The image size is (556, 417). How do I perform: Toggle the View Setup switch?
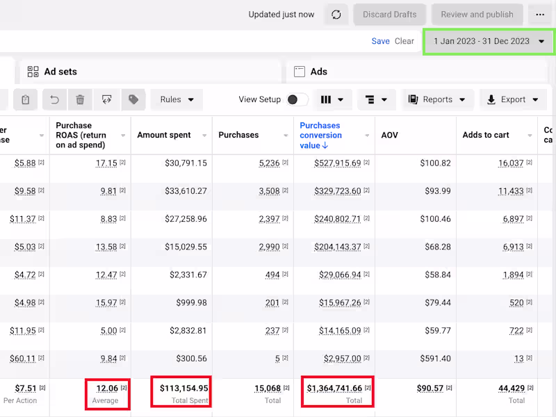(297, 99)
